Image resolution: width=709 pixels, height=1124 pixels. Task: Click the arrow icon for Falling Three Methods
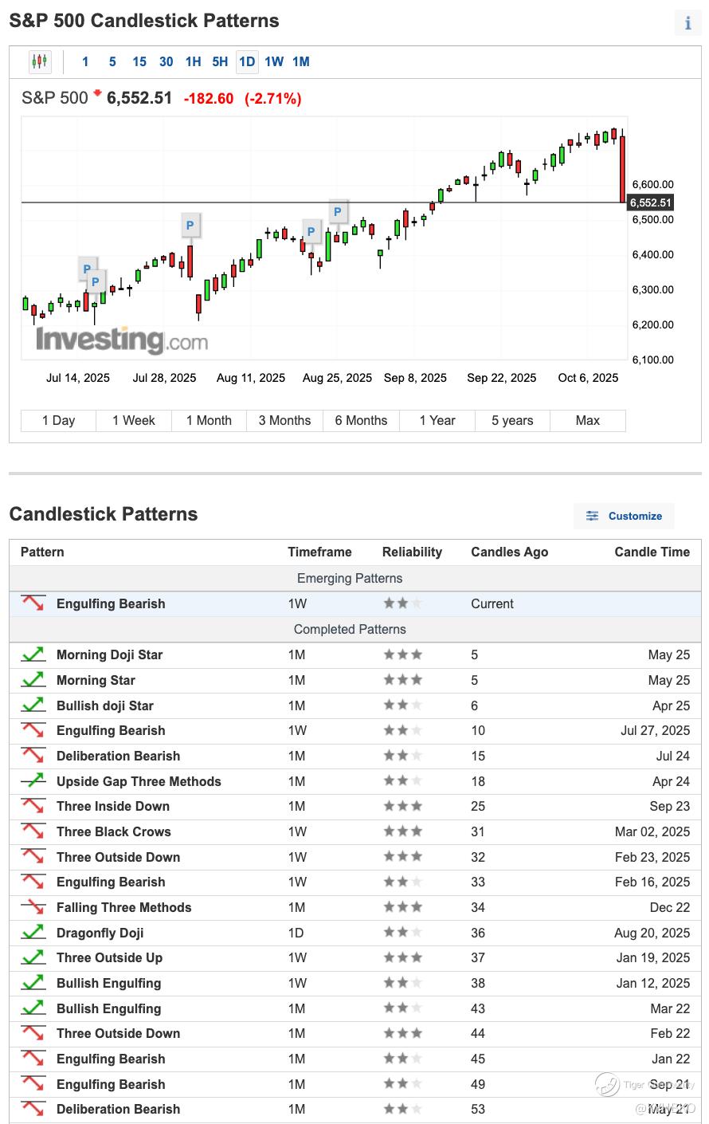click(33, 907)
